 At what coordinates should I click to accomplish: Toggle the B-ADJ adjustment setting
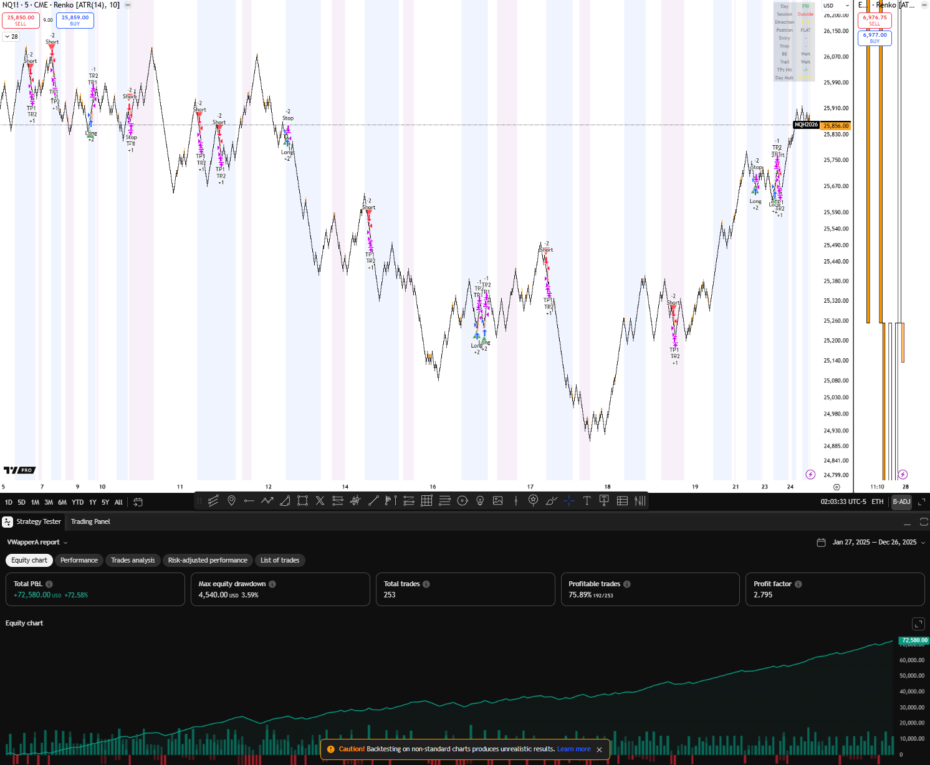tap(901, 501)
